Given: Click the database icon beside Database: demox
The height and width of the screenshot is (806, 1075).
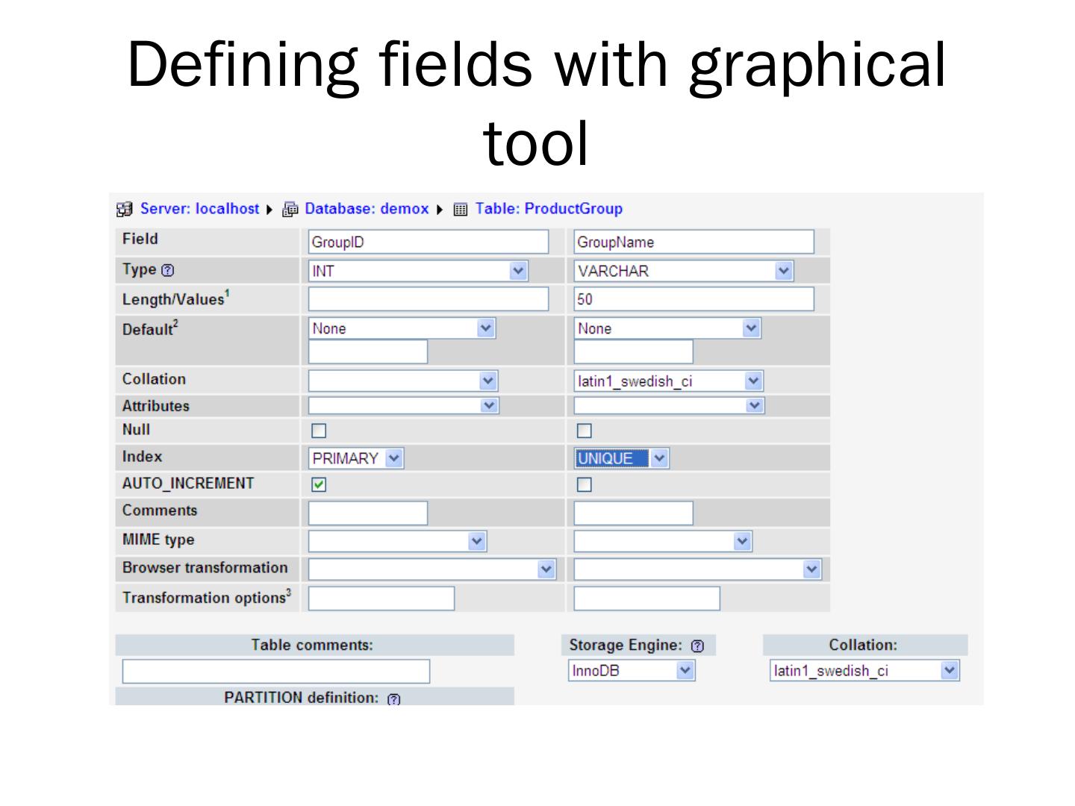Looking at the screenshot, I should pos(290,210).
